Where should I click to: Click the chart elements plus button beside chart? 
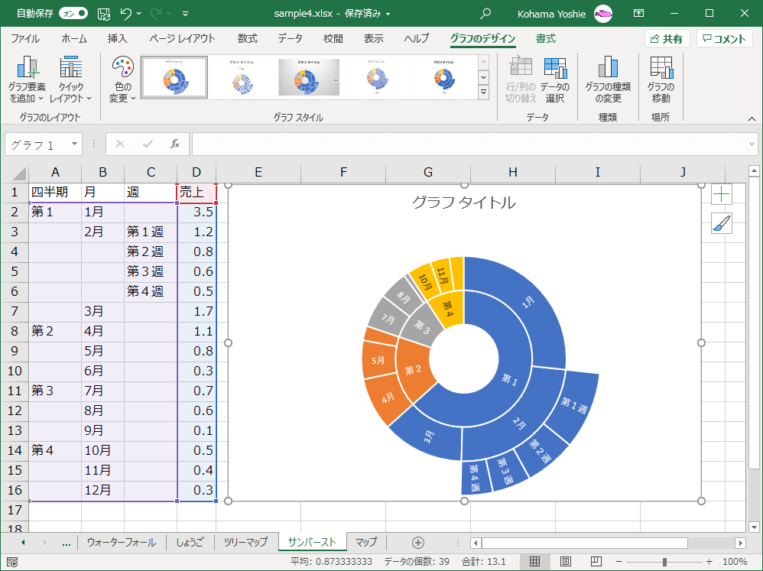pyautogui.click(x=722, y=194)
